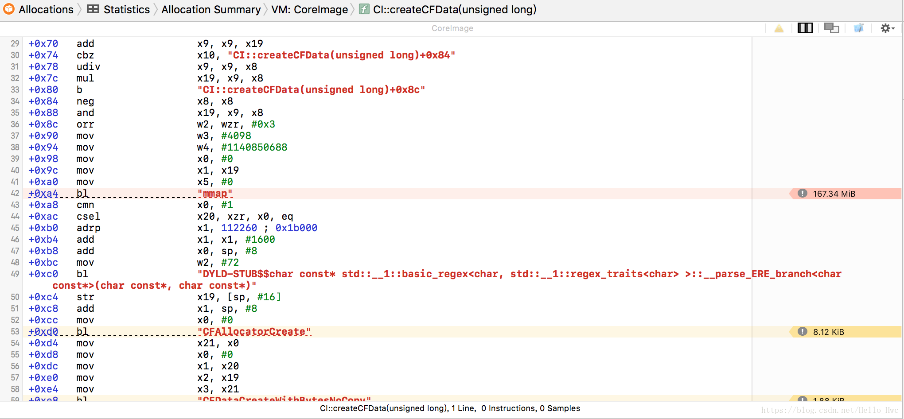Open file in Xcode hammer icon

[x=859, y=28]
